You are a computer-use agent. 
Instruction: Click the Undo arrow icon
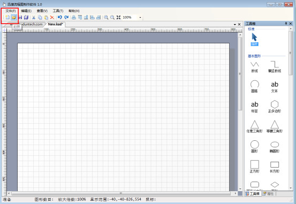click(60, 17)
